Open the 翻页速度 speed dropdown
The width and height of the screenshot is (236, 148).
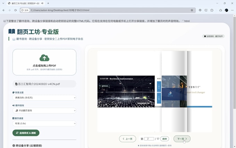coord(44,123)
